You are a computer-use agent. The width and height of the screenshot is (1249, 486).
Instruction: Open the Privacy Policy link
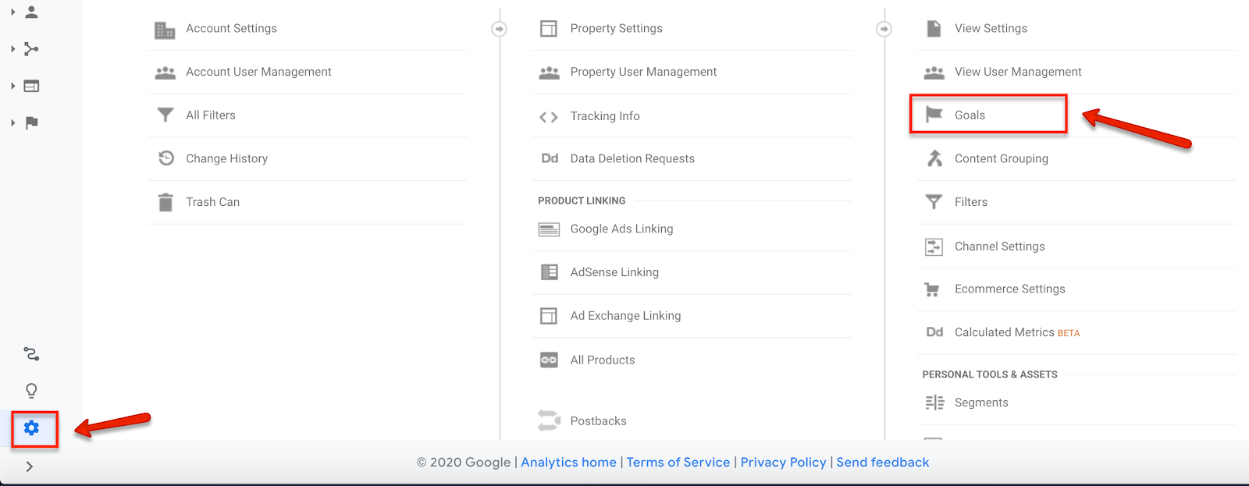783,463
